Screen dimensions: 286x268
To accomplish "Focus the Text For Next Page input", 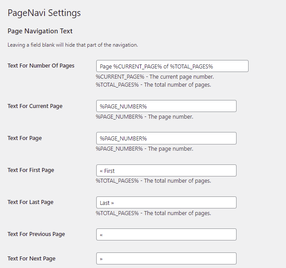I will click(166, 259).
